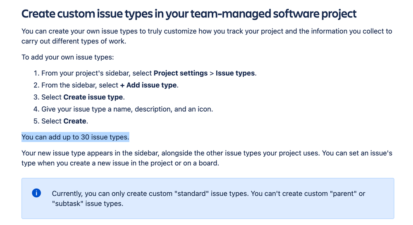Click the 'To add your own issue types' line
The image size is (413, 225).
[68, 57]
